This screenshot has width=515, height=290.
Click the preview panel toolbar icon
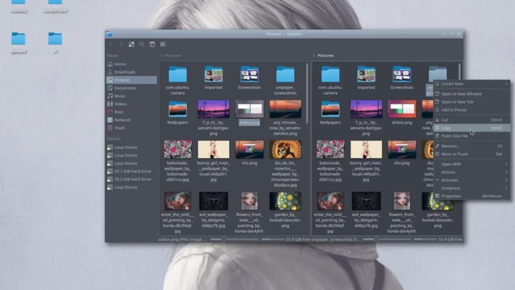pyautogui.click(x=152, y=44)
